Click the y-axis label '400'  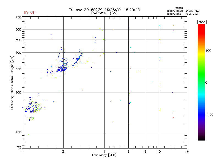point(18,53)
